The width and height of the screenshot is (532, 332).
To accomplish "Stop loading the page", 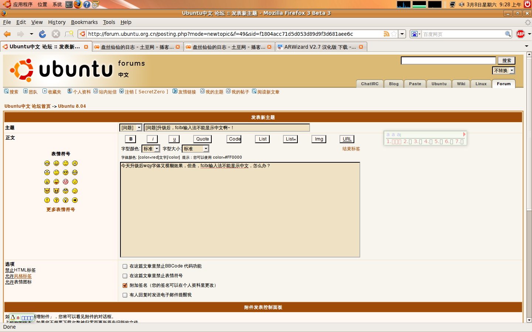I will (56, 34).
